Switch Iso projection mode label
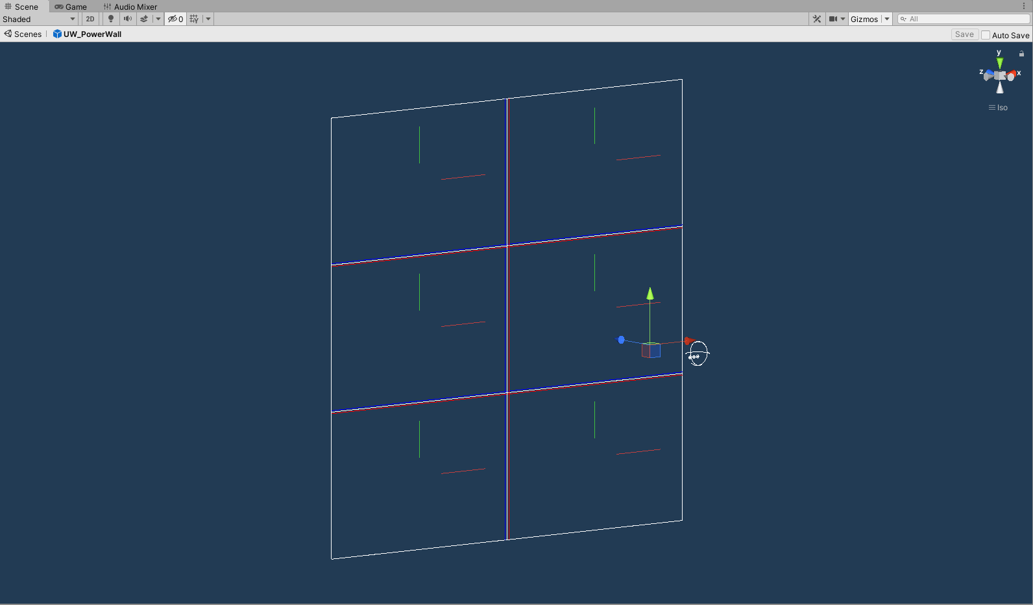This screenshot has height=605, width=1033. point(998,108)
